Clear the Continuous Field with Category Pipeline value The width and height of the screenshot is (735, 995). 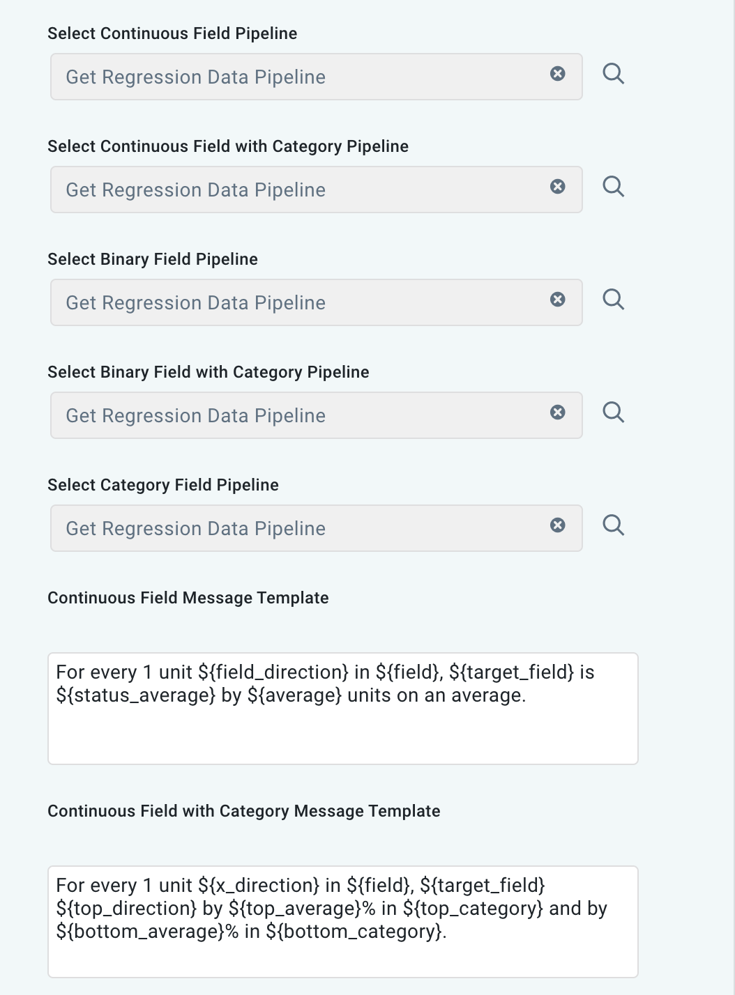[x=557, y=186]
